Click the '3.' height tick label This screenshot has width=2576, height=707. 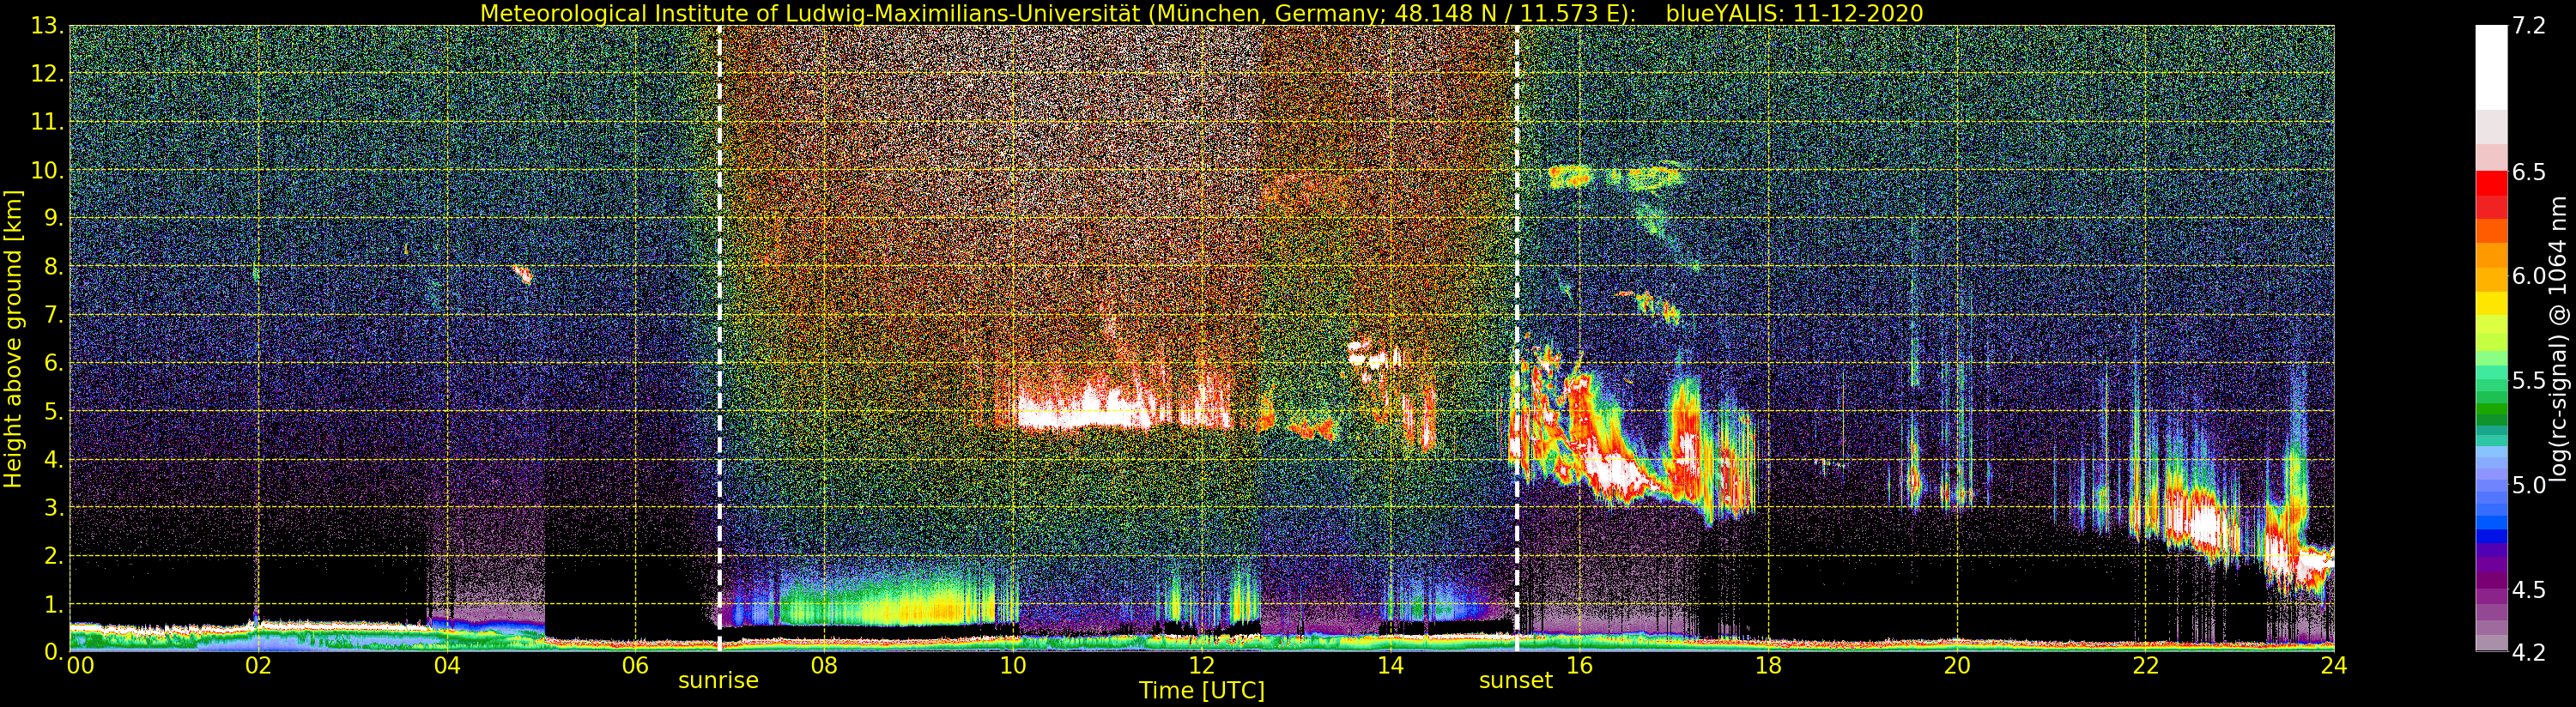click(x=54, y=507)
